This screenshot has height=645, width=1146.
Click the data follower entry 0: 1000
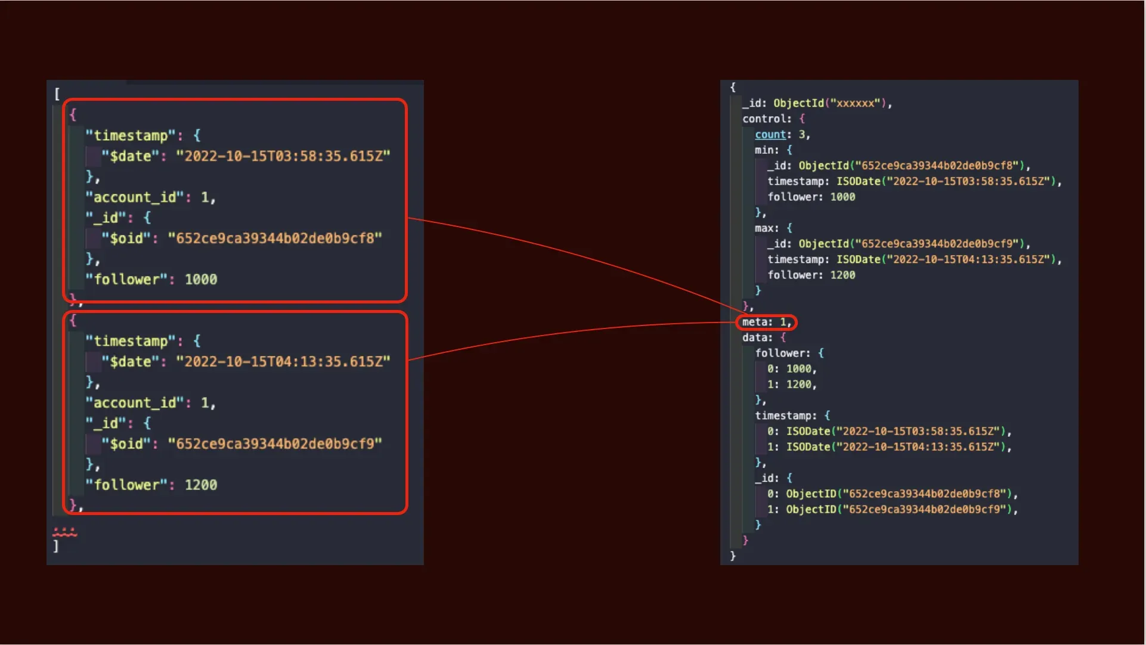(791, 369)
